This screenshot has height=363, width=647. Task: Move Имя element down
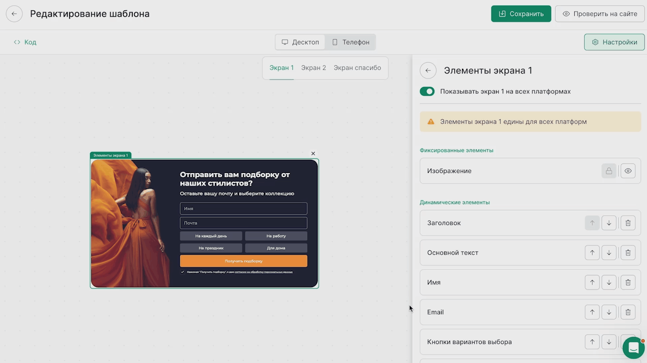[x=609, y=283]
